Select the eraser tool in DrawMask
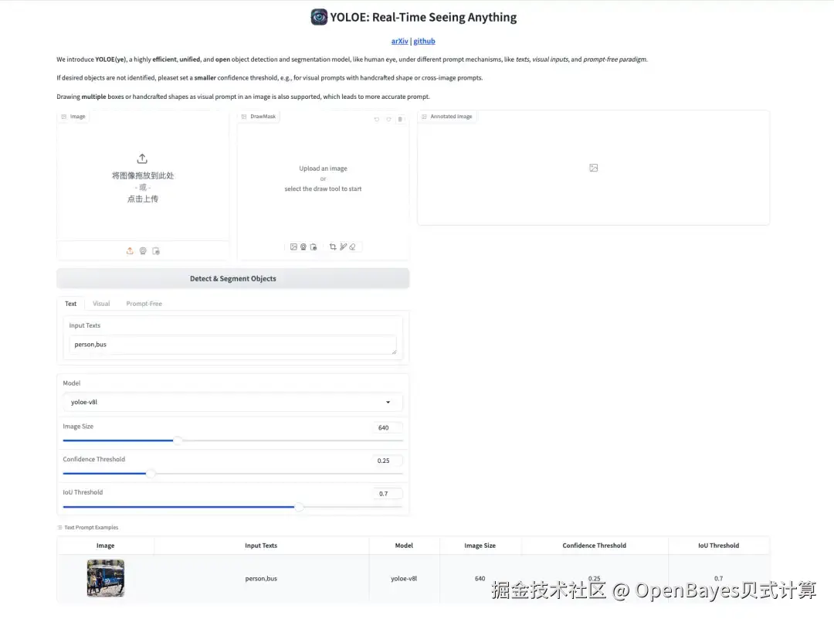 coord(352,247)
